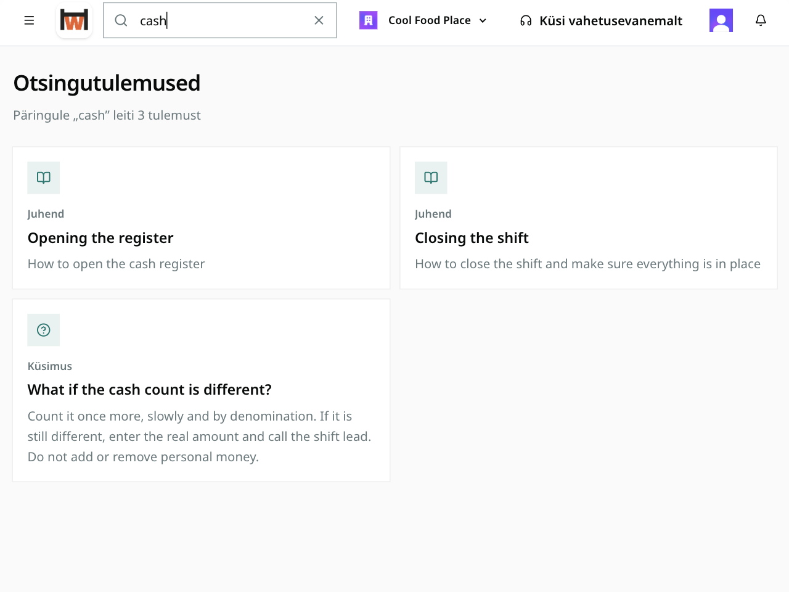Click the magnifier search icon
This screenshot has width=789, height=592.
[x=121, y=20]
